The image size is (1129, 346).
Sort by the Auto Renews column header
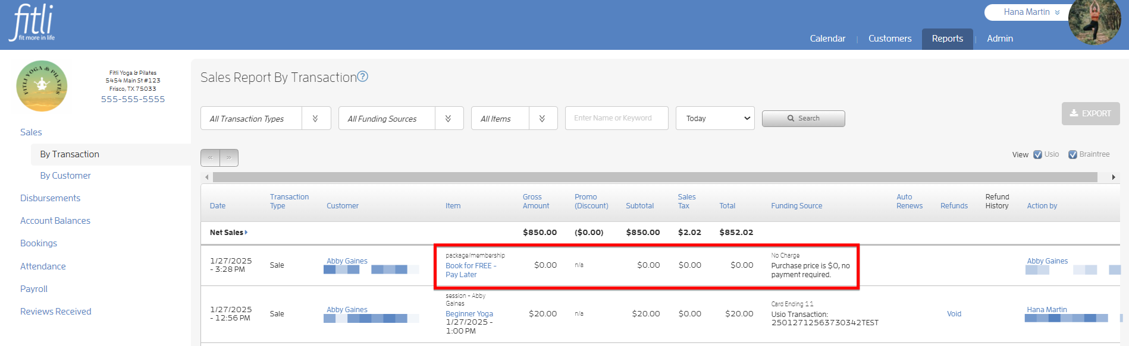910,201
